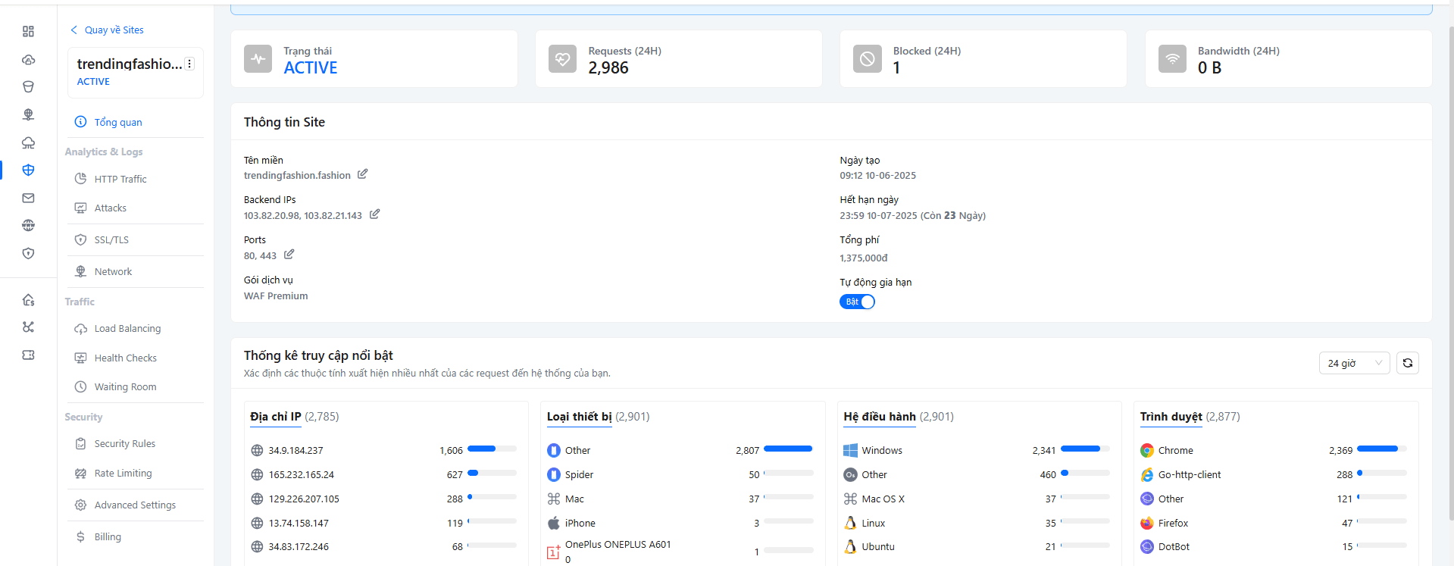Click the DotBot browser row

pos(1274,546)
